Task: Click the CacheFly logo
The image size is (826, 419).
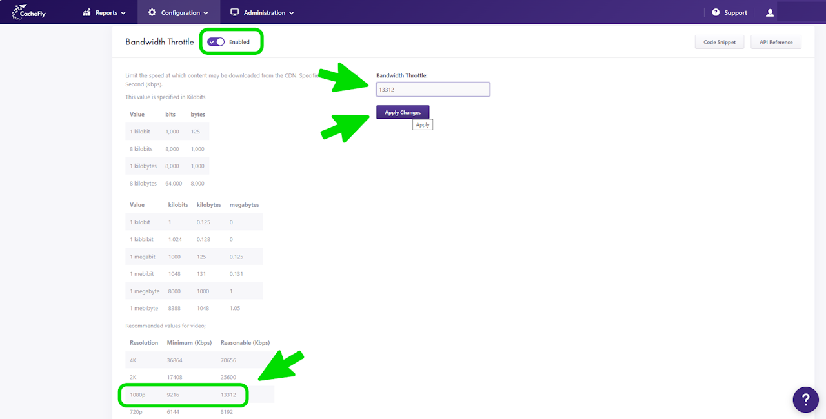Action: coord(29,12)
